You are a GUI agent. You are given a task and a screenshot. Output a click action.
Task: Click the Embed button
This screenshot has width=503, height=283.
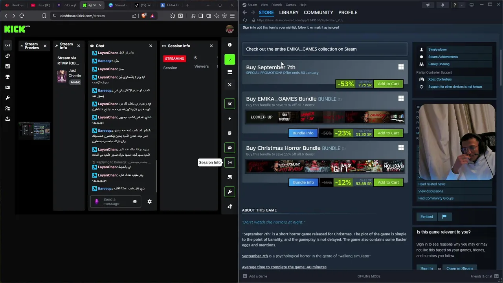coord(427,217)
